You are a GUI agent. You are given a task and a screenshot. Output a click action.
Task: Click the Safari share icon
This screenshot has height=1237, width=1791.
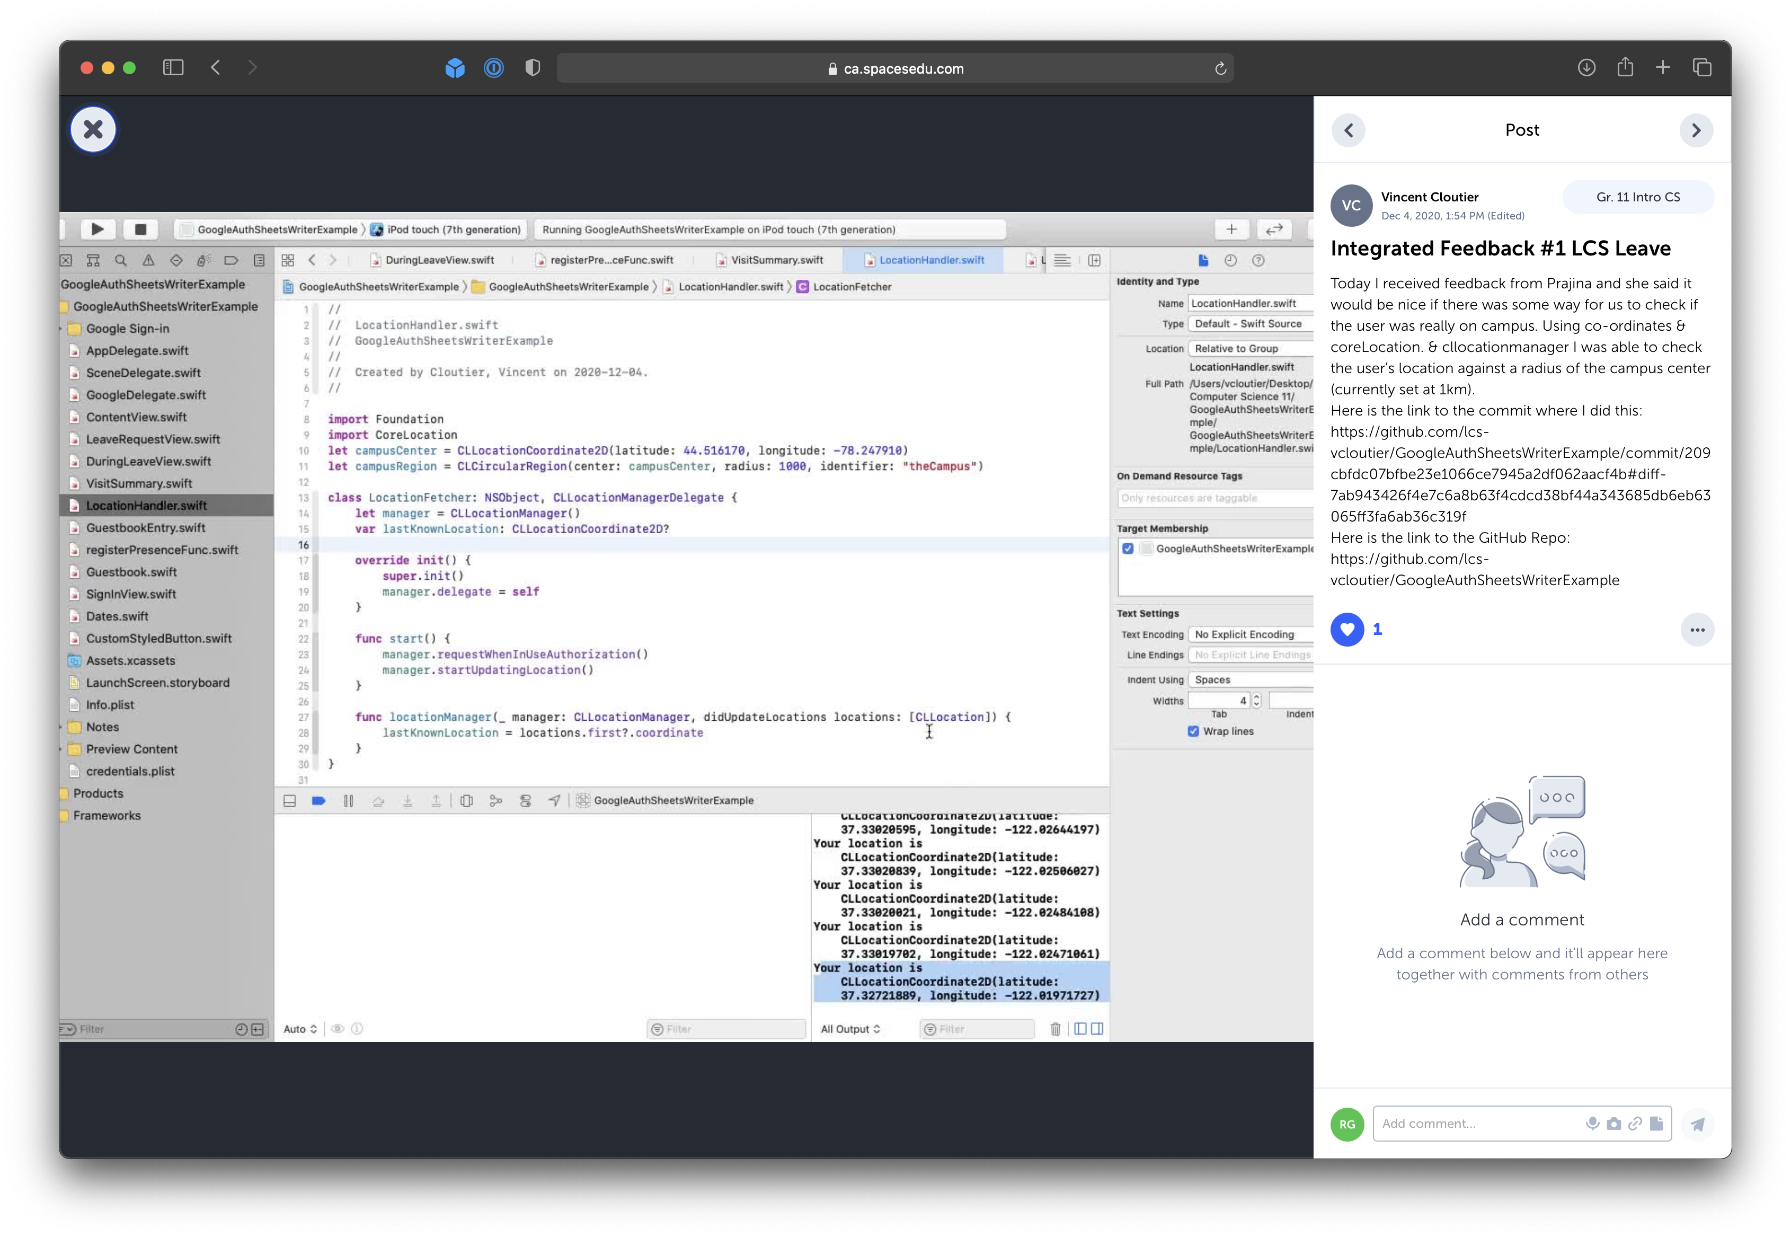[x=1625, y=67]
